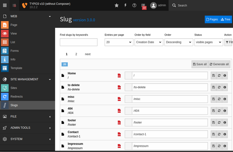The height and width of the screenshot is (152, 233).
Task: Open the help question mark icon
Action: (x=134, y=5)
